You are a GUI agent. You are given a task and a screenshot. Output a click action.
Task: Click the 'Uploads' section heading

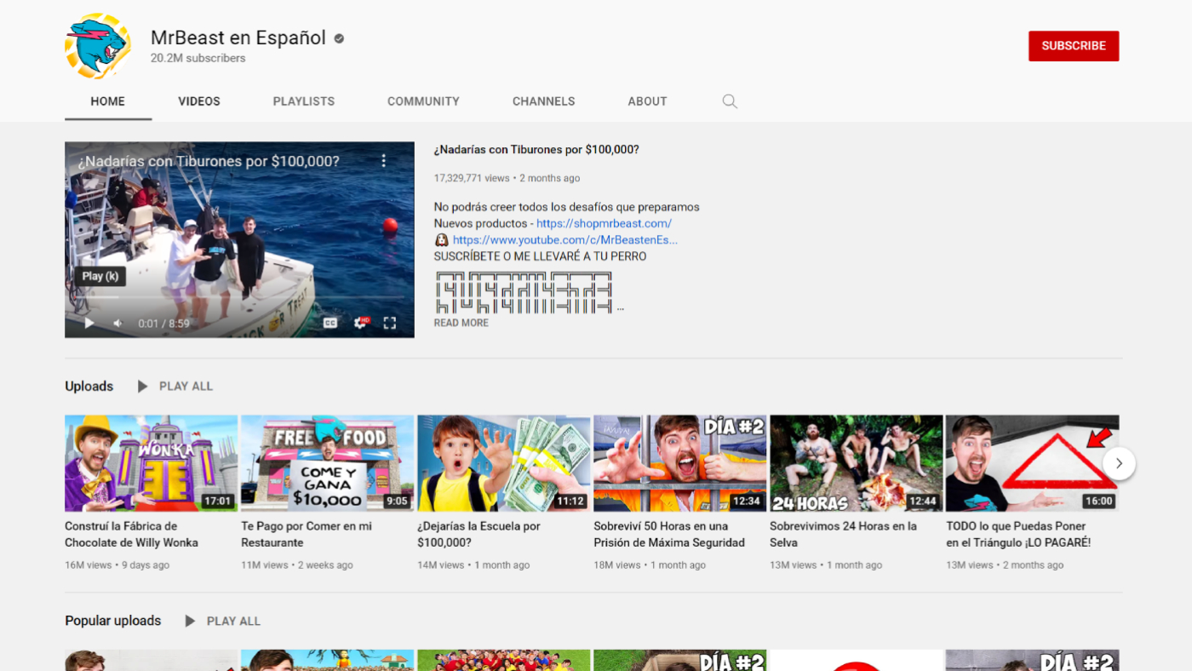coord(89,387)
